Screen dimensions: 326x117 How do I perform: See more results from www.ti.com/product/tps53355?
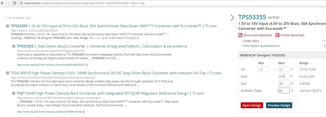tap(51, 64)
